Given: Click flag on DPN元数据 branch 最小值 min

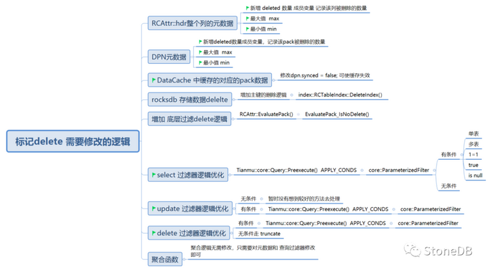Looking at the screenshot, I should tap(201, 63).
